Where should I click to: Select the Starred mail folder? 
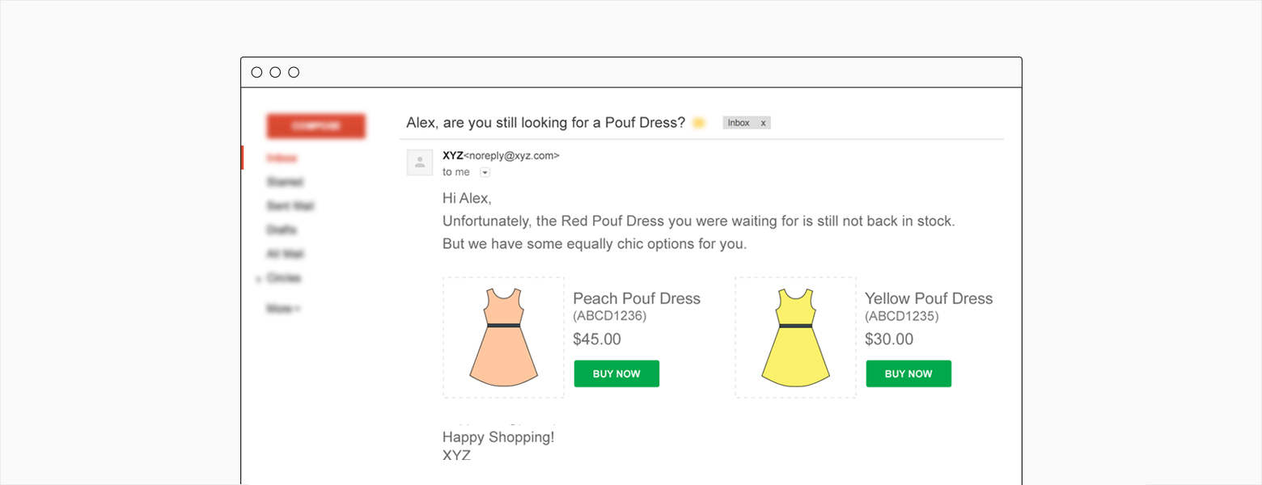point(284,182)
